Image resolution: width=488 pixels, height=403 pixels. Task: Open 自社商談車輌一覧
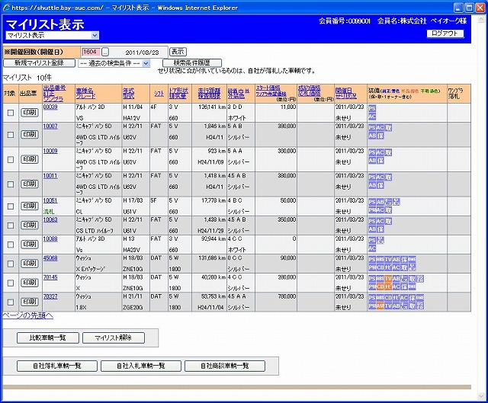point(225,366)
